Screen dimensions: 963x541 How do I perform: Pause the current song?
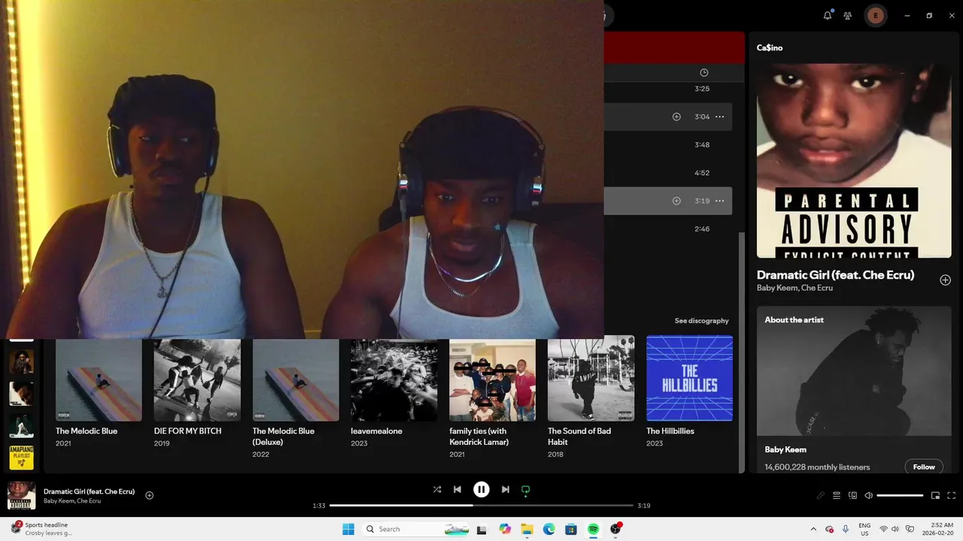(481, 489)
